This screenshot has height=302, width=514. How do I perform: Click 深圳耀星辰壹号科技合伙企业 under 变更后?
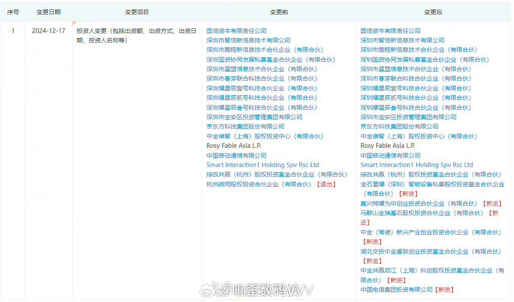tap(416, 88)
